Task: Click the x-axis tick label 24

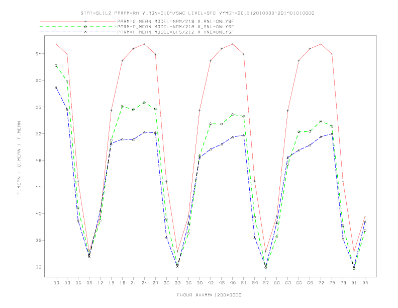Action: (144, 283)
